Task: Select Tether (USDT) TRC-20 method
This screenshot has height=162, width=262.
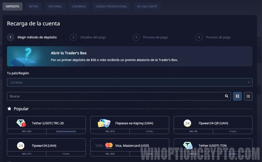Action: [x=46, y=125]
